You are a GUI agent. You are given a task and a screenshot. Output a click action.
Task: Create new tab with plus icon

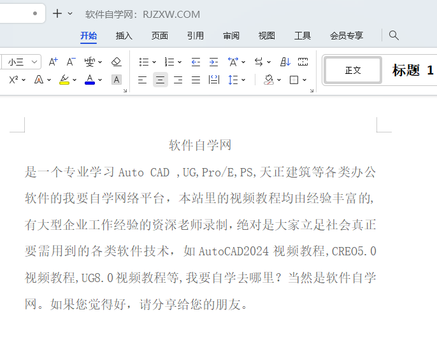coord(57,13)
